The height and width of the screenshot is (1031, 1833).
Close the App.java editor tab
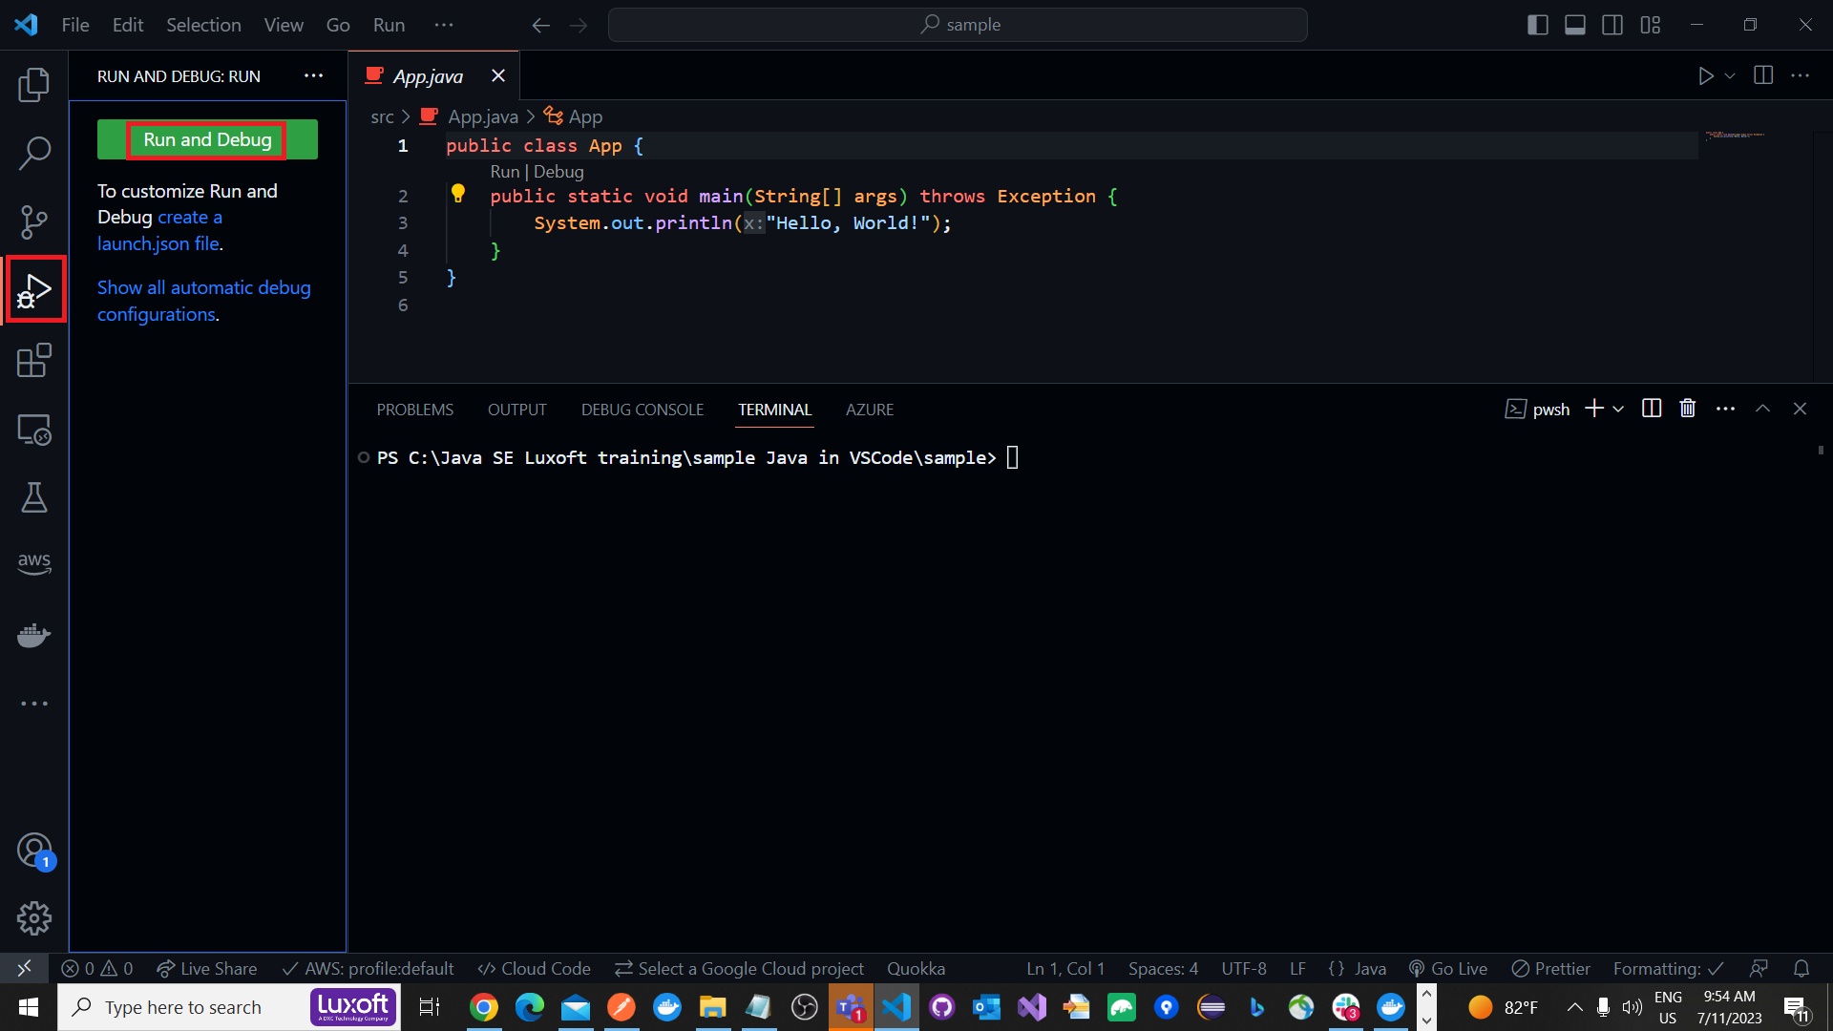tap(497, 75)
